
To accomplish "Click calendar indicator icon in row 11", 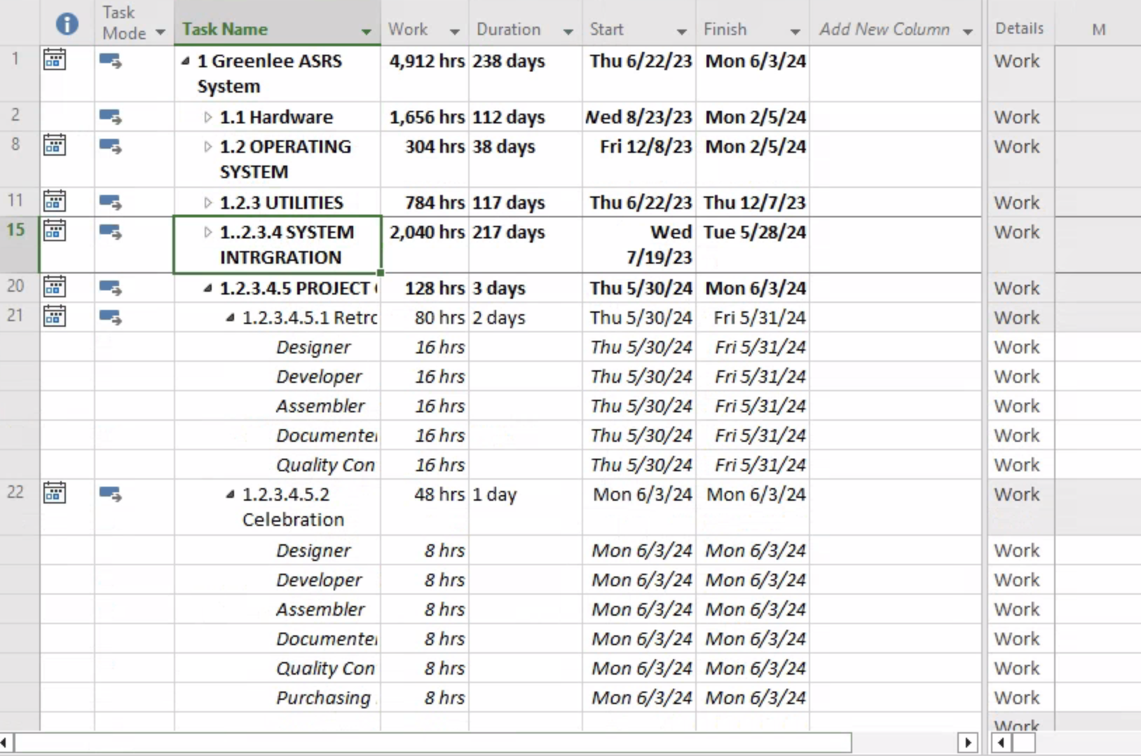I will pyautogui.click(x=55, y=201).
